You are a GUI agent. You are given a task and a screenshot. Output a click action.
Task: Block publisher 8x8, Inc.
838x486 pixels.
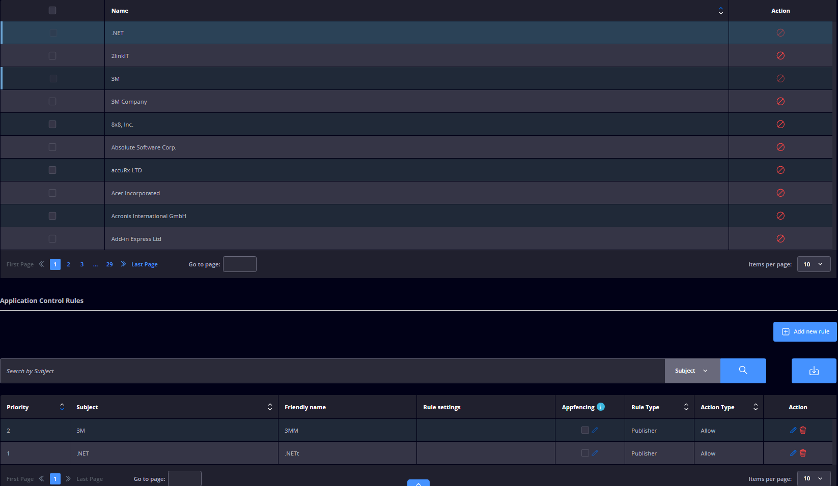[x=780, y=124]
